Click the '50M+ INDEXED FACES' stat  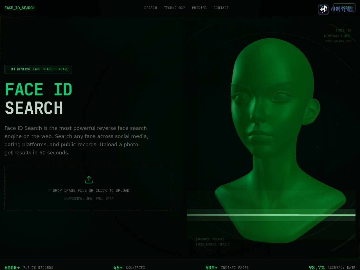click(227, 267)
